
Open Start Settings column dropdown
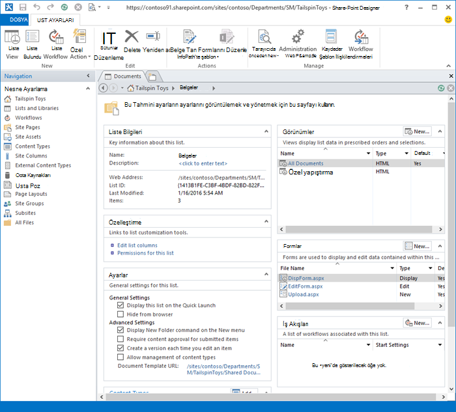point(440,344)
